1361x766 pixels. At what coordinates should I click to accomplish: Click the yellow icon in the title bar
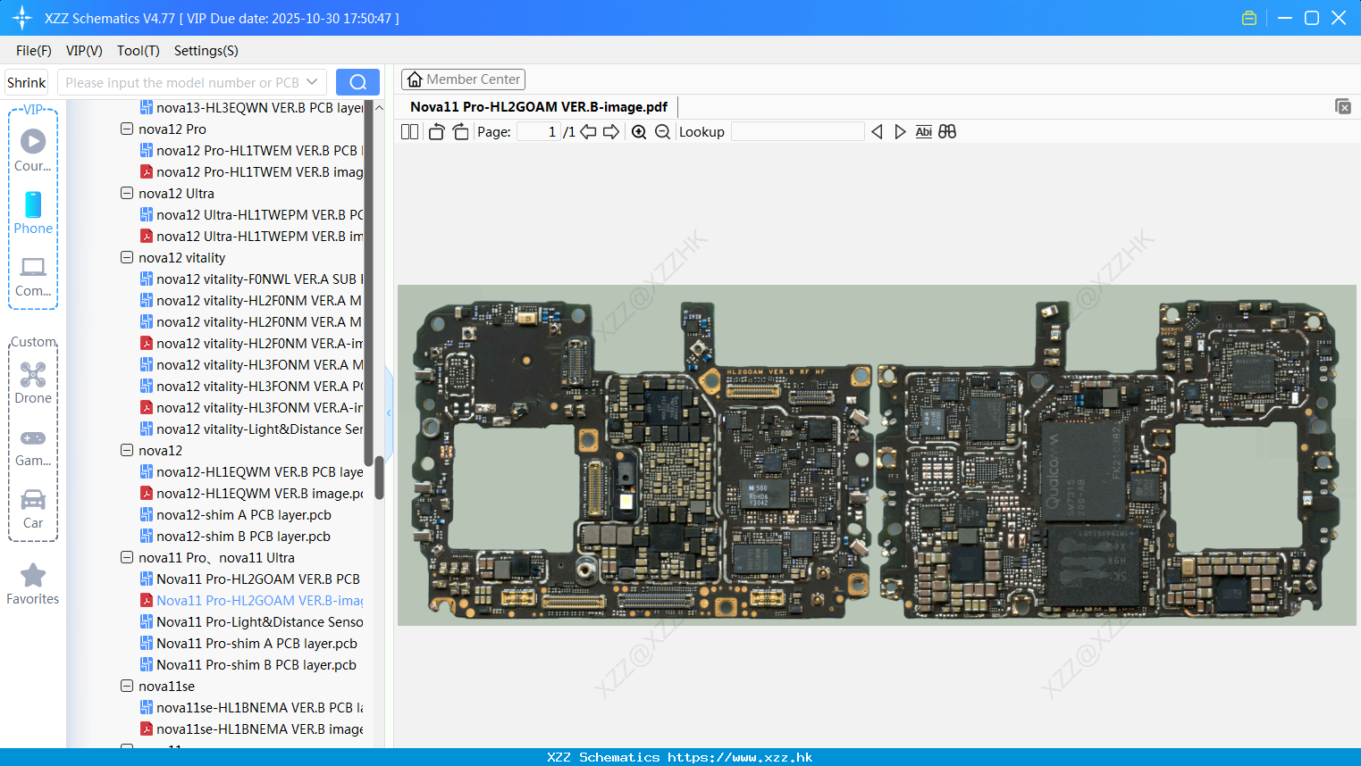pos(1249,18)
